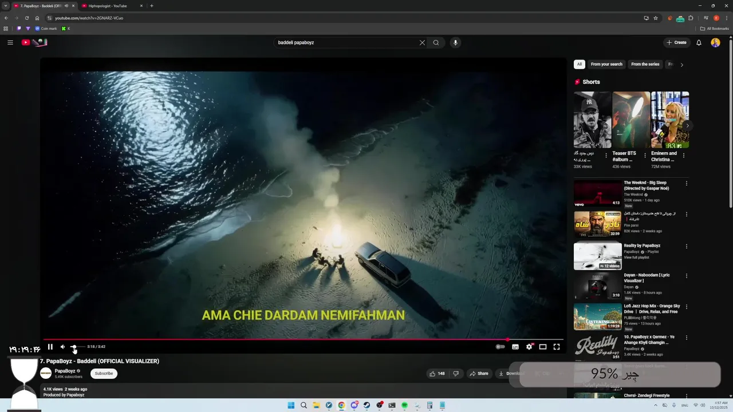Open the Create button
The width and height of the screenshot is (733, 412).
click(x=676, y=42)
